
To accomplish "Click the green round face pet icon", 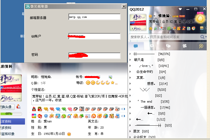I will point(64,116).
